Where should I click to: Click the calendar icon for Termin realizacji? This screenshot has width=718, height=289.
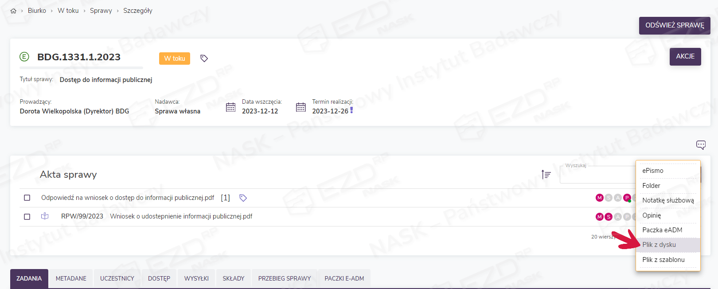pyautogui.click(x=301, y=107)
